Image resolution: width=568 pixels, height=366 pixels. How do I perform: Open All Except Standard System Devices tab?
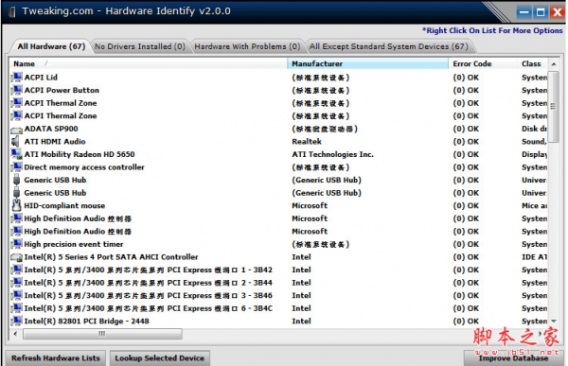point(389,46)
